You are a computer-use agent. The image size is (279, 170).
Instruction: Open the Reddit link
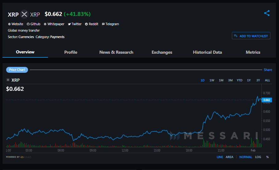tap(92, 24)
